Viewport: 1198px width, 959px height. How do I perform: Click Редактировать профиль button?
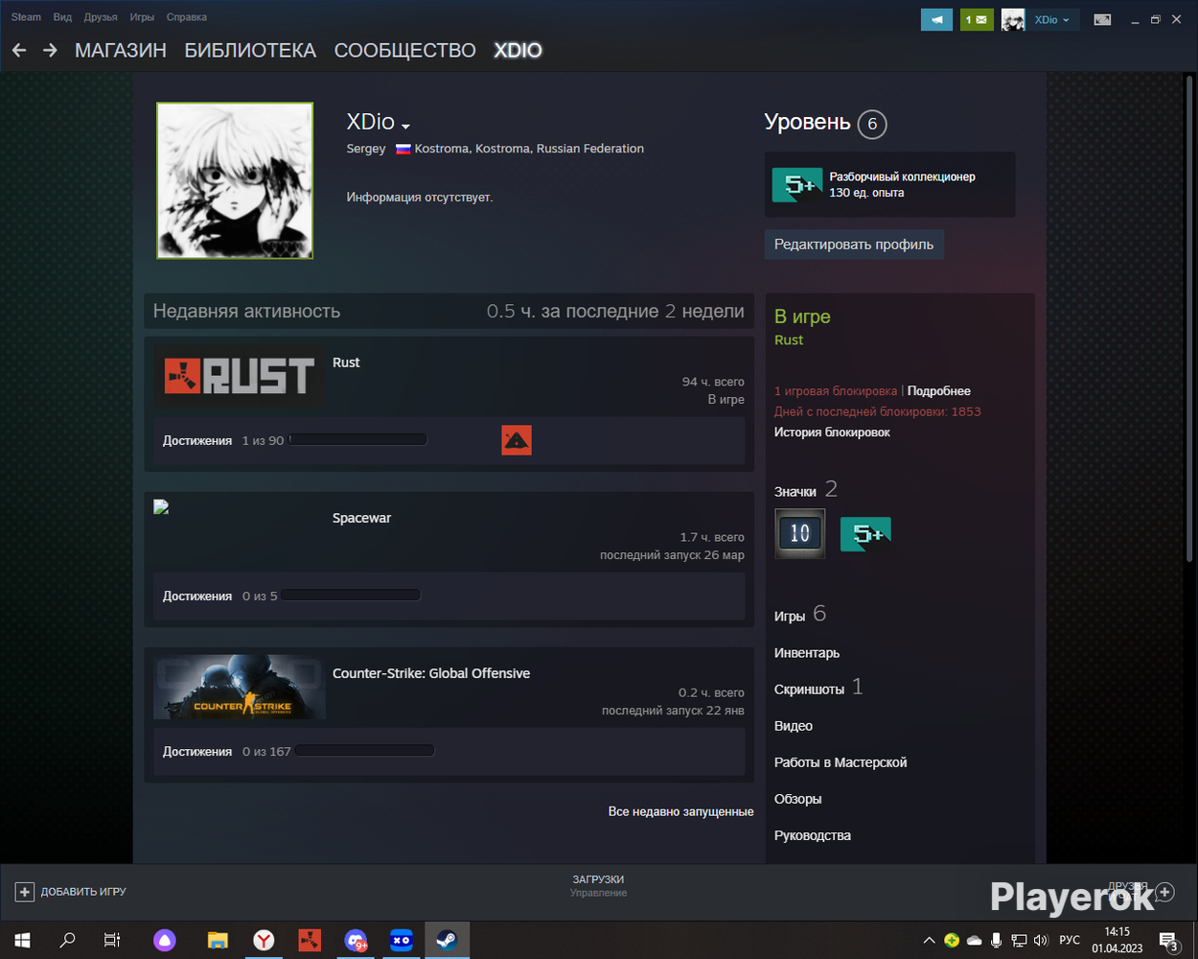click(854, 245)
